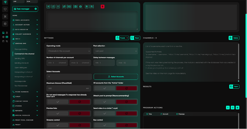Click the repeat arrows toolbar icon
Screen dimensions: 247x129
pos(69,7)
